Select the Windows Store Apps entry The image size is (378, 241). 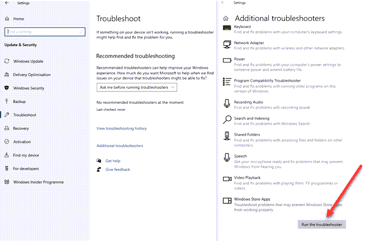coord(282,204)
